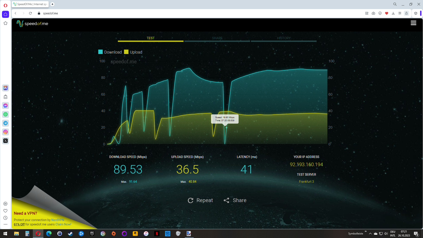423x238 pixels.
Task: Open the notification center icon
Action: pyautogui.click(x=416, y=234)
